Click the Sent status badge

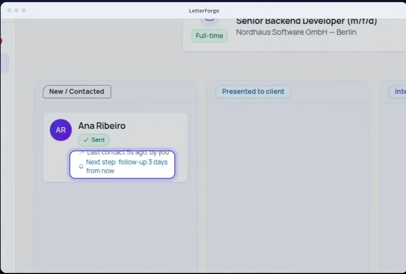(94, 140)
